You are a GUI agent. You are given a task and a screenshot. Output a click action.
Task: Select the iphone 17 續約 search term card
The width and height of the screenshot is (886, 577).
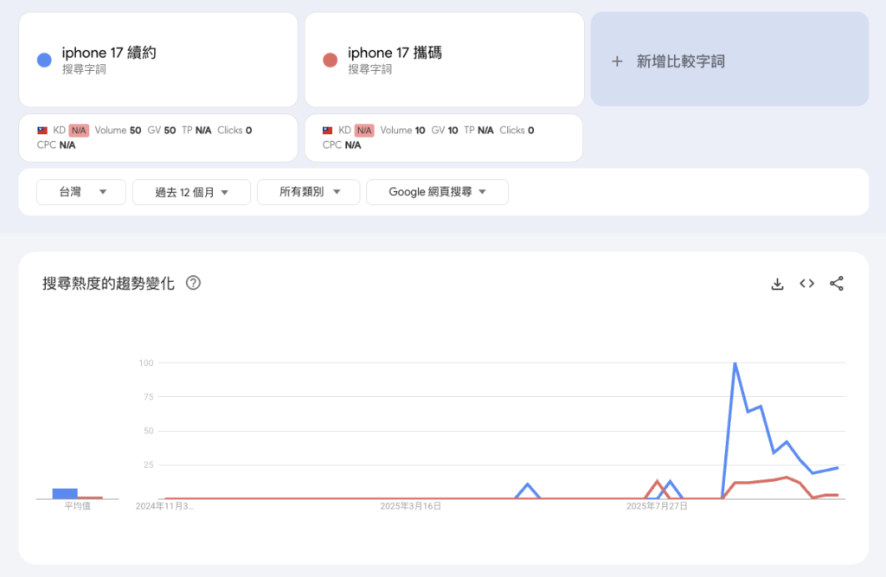click(x=158, y=59)
